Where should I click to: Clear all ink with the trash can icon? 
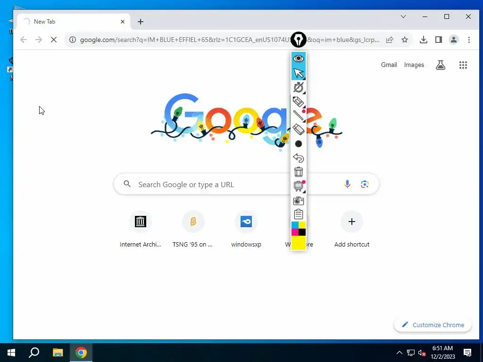tap(298, 172)
